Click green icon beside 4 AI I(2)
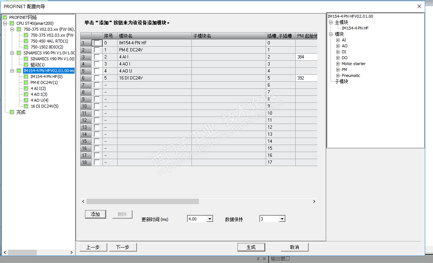The width and height of the screenshot is (433, 263). click(x=26, y=88)
